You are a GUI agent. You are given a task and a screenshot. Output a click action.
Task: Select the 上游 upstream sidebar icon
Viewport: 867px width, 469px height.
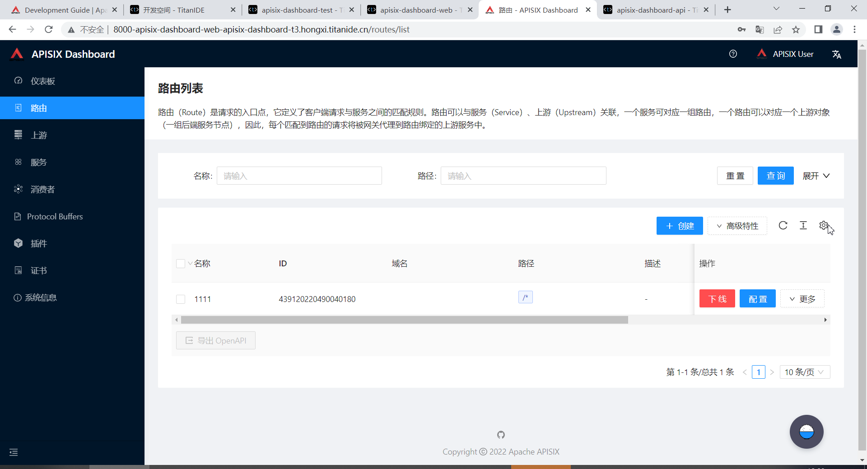pyautogui.click(x=18, y=135)
